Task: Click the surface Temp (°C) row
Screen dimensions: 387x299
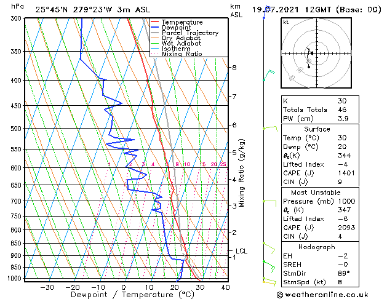Action: pyautogui.click(x=320, y=138)
